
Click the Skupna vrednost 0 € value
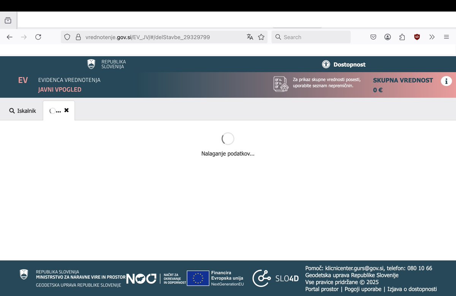point(378,90)
